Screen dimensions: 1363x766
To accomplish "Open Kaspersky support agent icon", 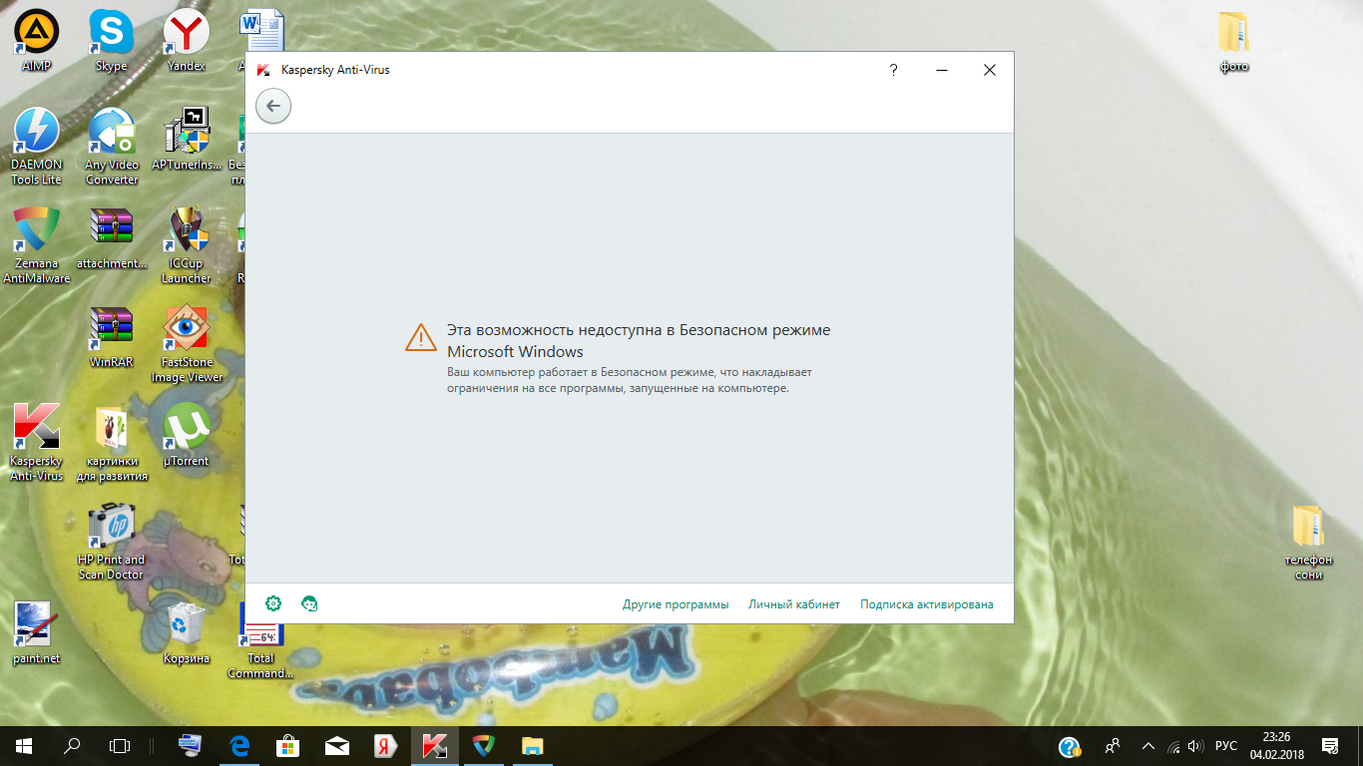I will click(309, 603).
